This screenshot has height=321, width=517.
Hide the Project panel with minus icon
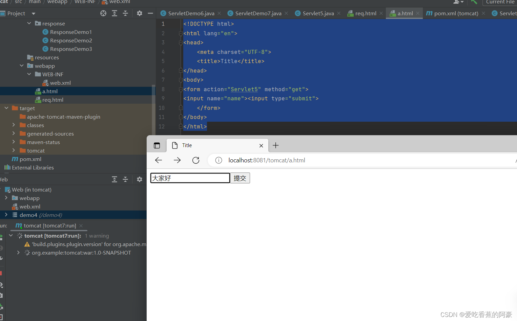[150, 13]
